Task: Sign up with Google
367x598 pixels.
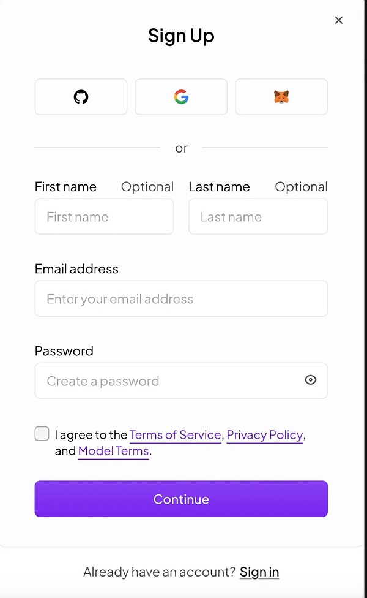Action: click(x=181, y=97)
